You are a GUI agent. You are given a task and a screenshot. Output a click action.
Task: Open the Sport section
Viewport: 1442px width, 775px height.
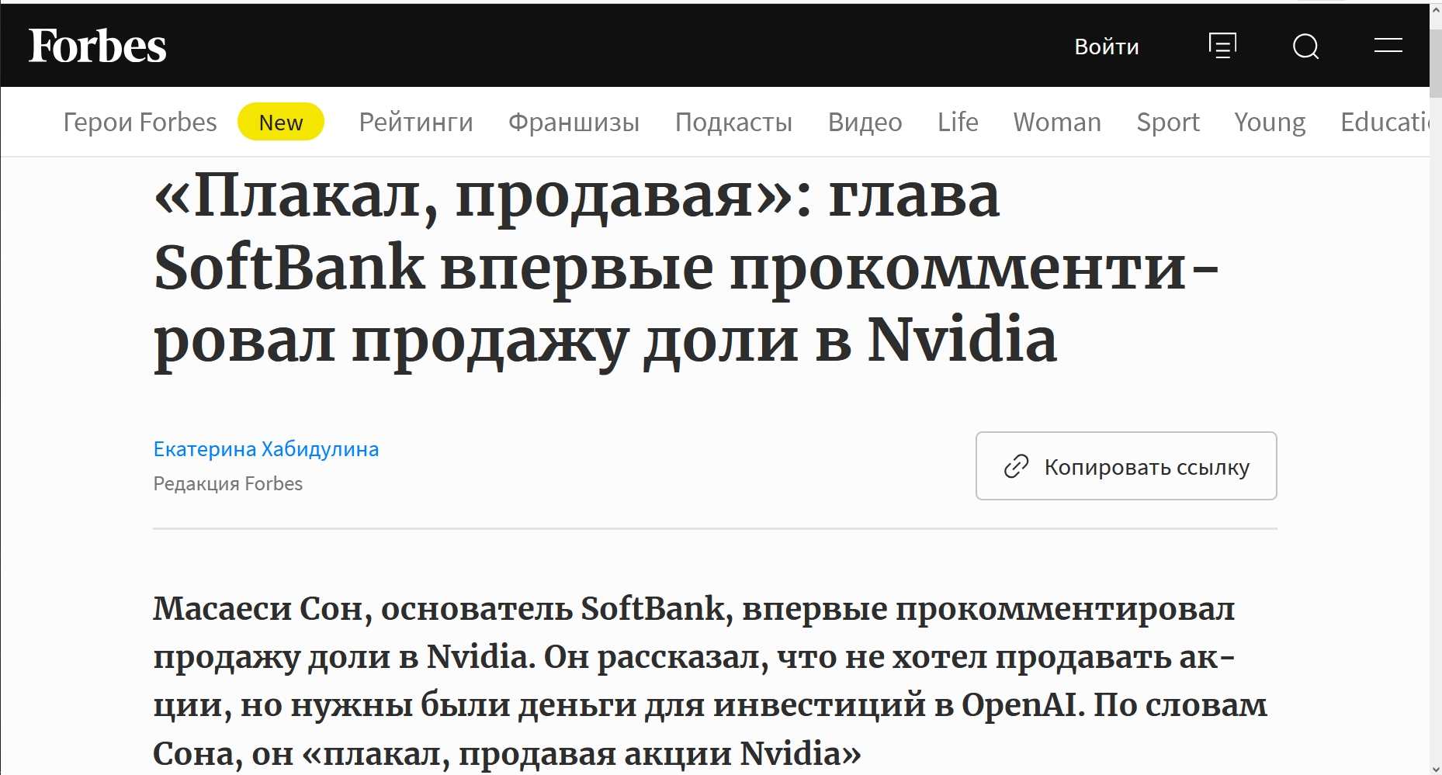[1168, 122]
